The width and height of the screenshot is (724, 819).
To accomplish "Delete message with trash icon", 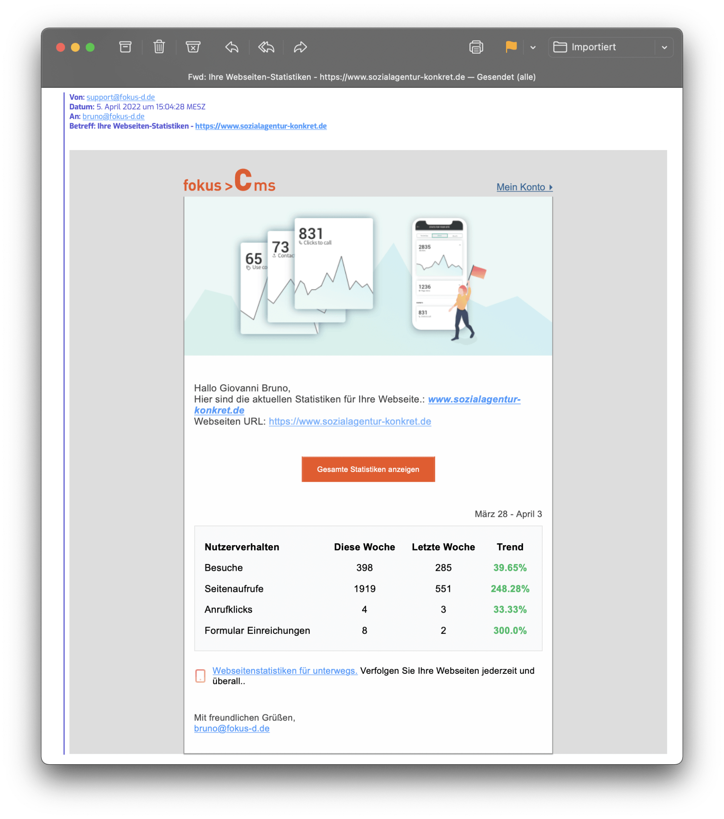I will [x=159, y=47].
